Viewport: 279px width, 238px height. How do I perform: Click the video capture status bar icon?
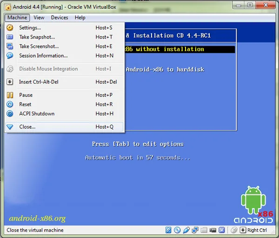(213, 230)
